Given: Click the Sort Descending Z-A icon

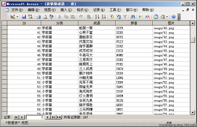Looking at the screenshot, I should [104, 17].
